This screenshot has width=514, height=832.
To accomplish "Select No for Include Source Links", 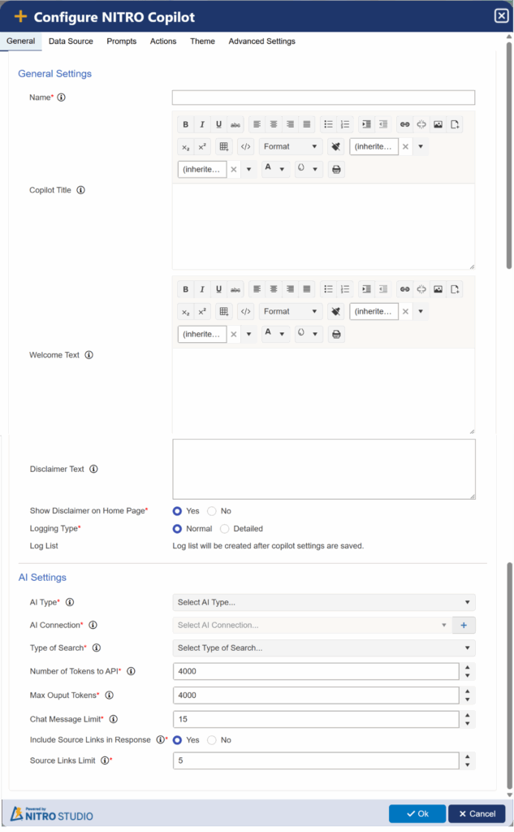I will pos(212,740).
